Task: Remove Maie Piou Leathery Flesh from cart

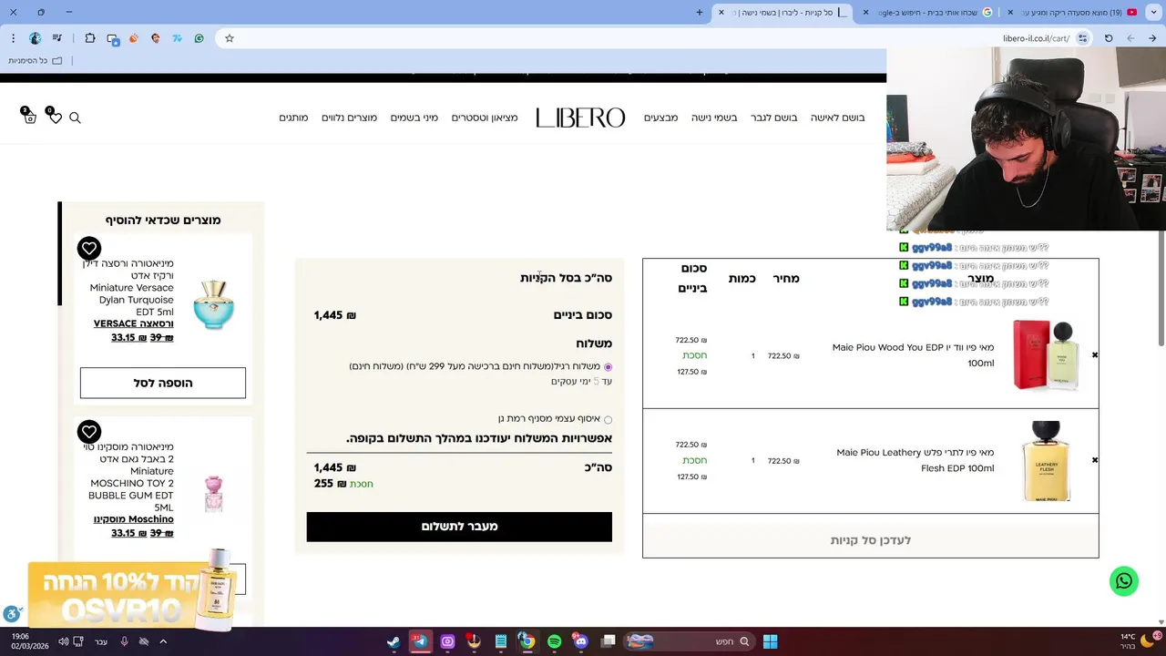Action: [x=1095, y=460]
